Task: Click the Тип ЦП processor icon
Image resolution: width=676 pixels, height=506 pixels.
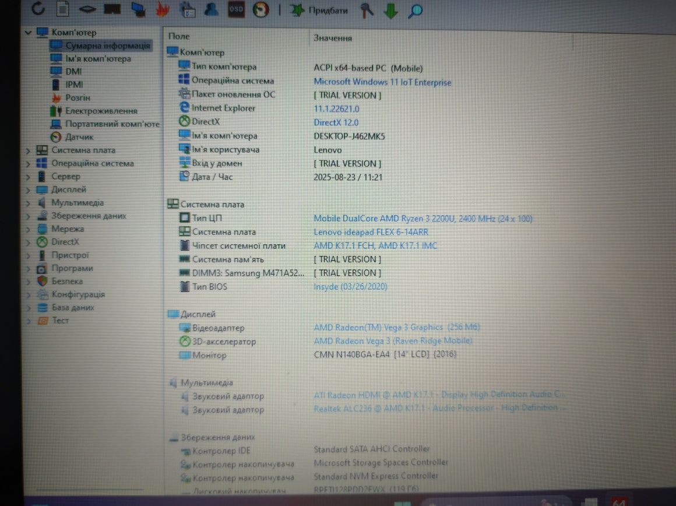Action: point(185,217)
